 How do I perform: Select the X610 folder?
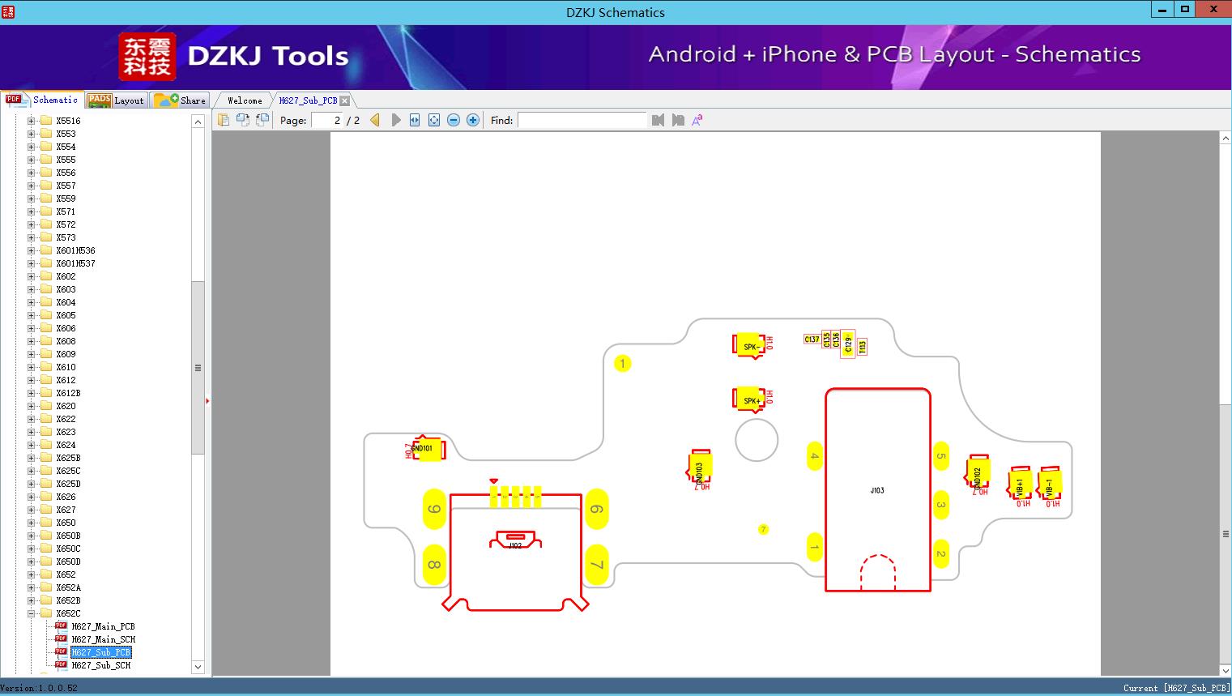[66, 367]
